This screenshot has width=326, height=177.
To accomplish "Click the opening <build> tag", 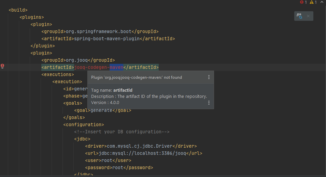I will 18,10.
